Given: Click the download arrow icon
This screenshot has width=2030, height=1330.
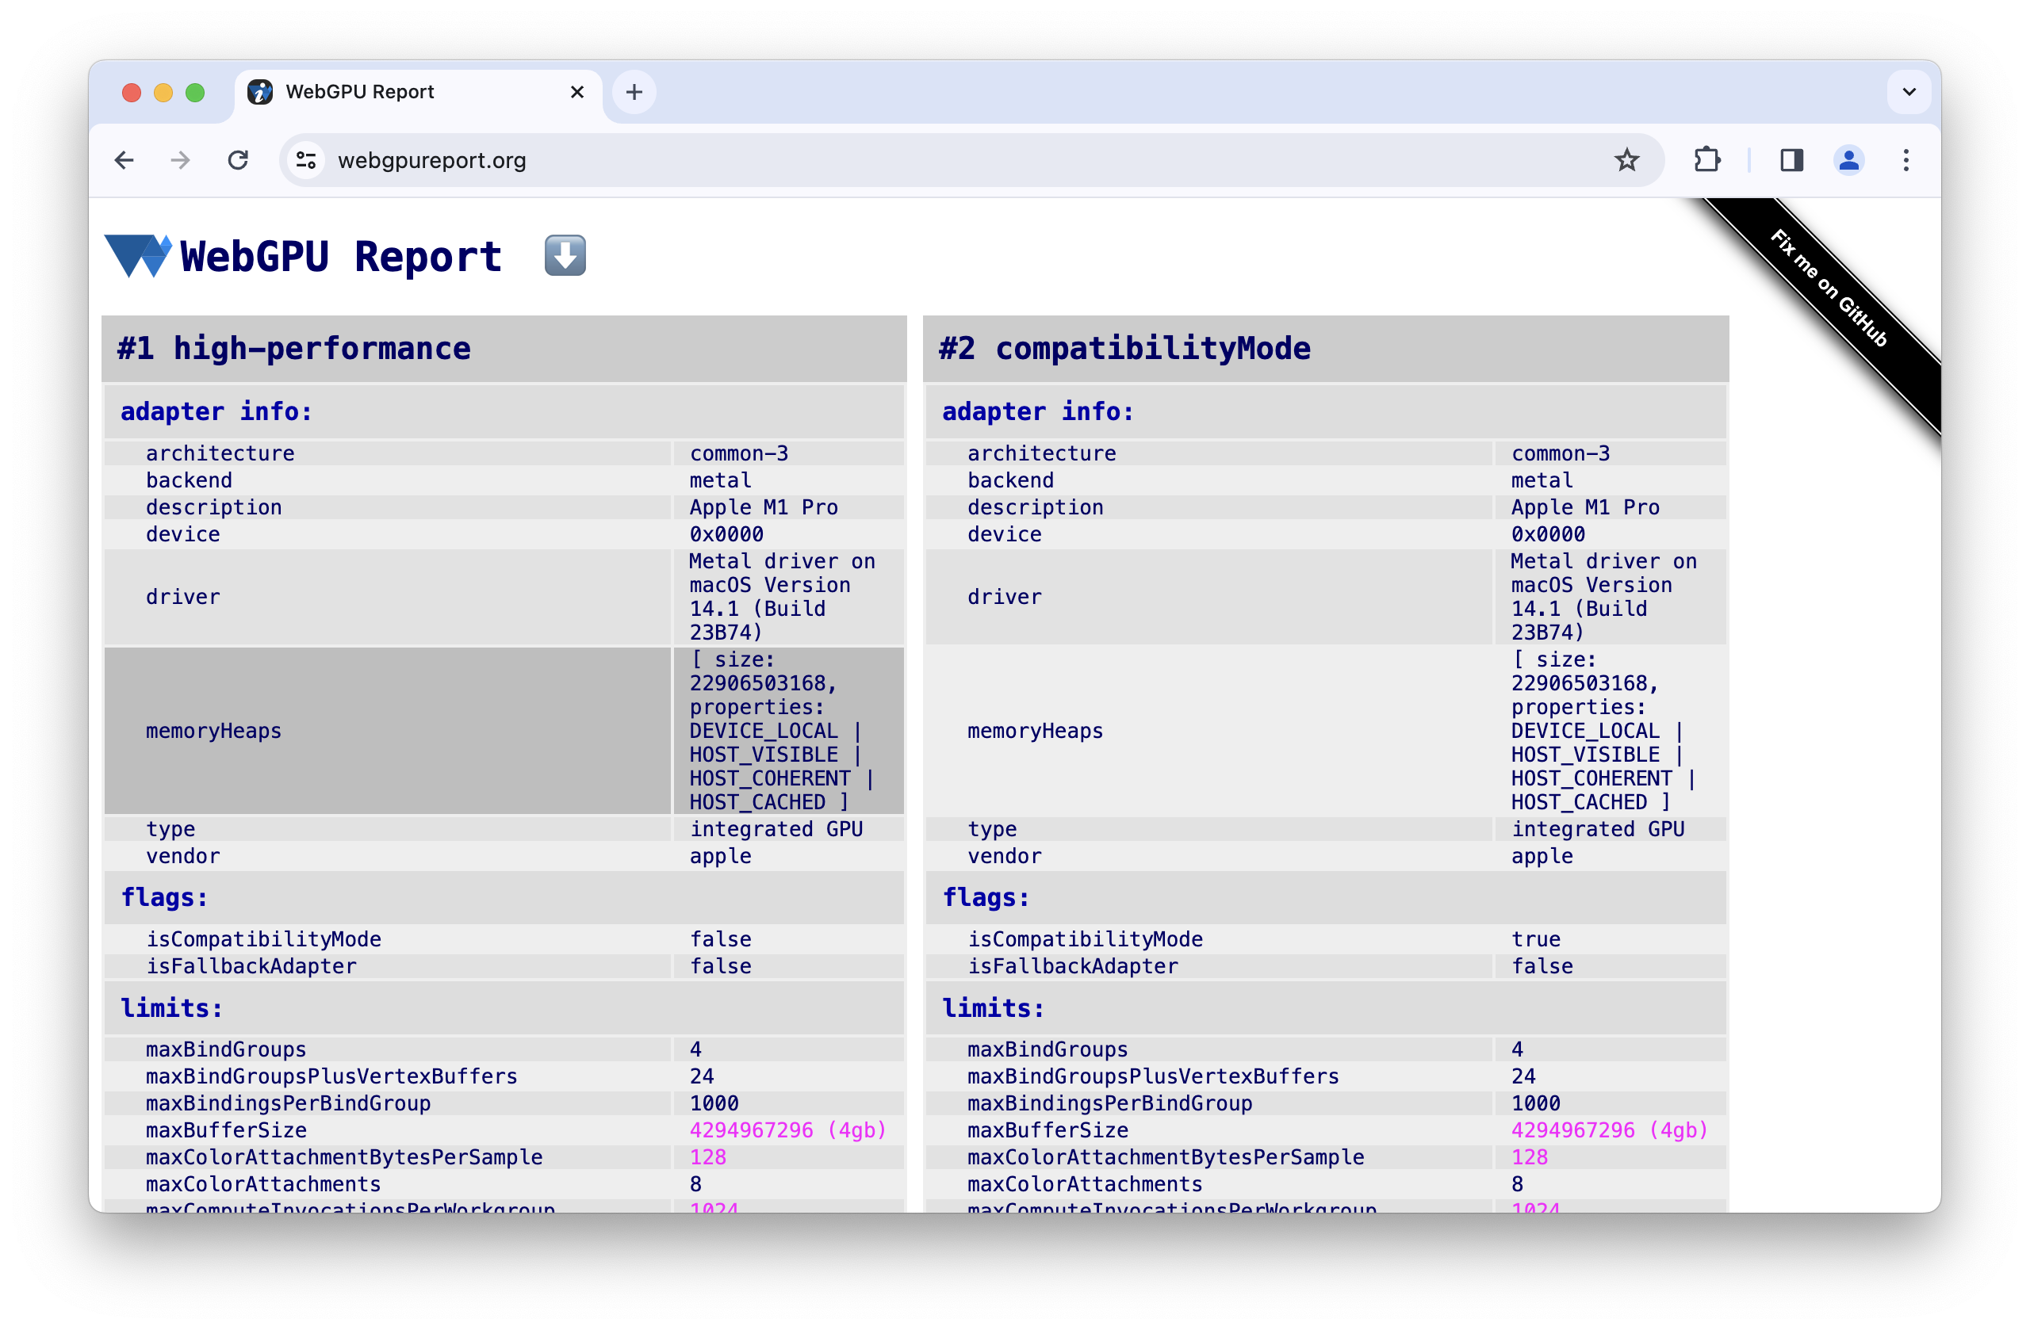Looking at the screenshot, I should point(566,255).
